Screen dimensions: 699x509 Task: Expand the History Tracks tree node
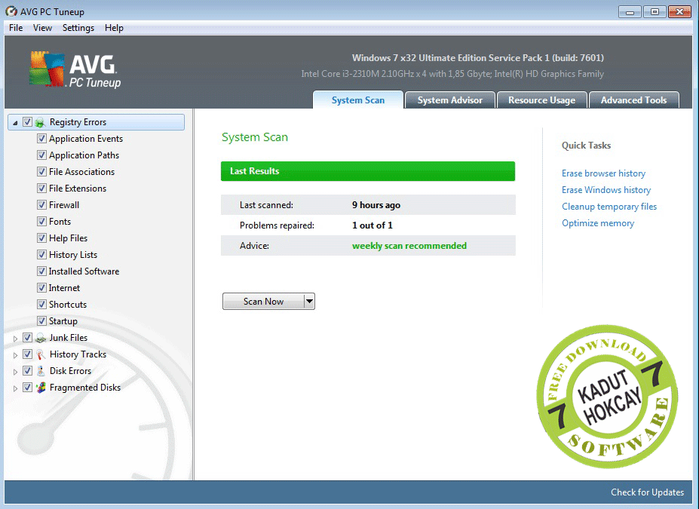[x=15, y=355]
